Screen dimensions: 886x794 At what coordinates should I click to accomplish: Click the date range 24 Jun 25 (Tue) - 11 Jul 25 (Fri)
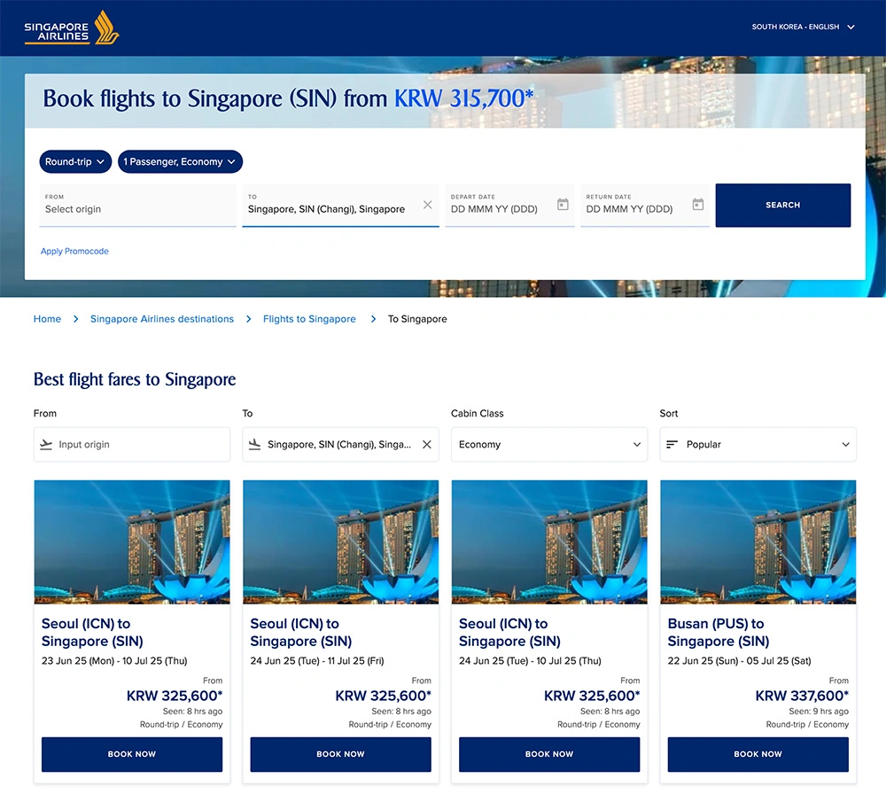click(x=317, y=660)
